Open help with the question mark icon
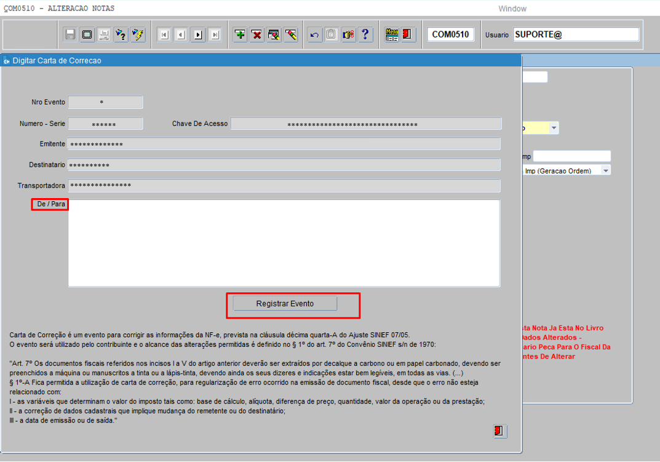Viewport: 660px width, 462px height. click(365, 34)
